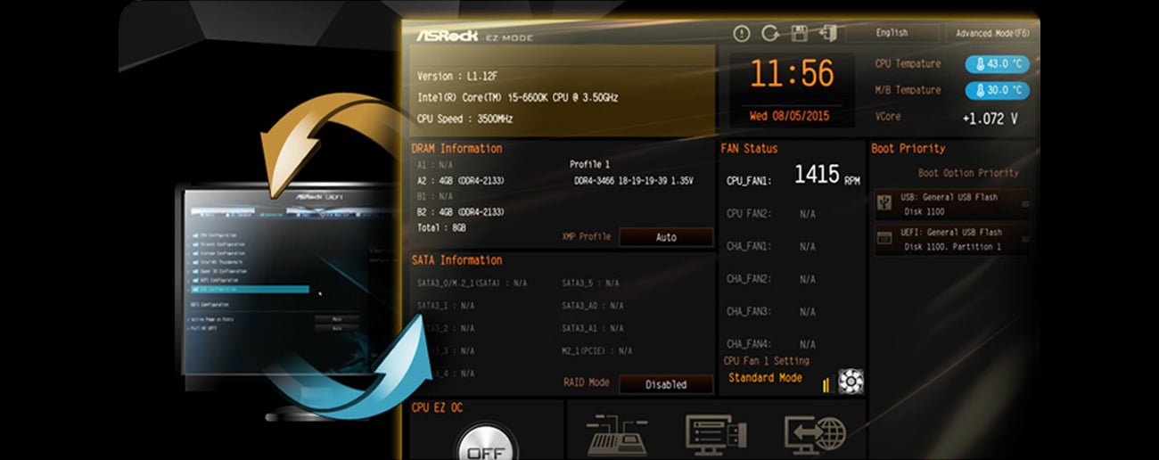Click the exit door icon
Viewport: 1159px width, 460px height.
click(x=827, y=34)
